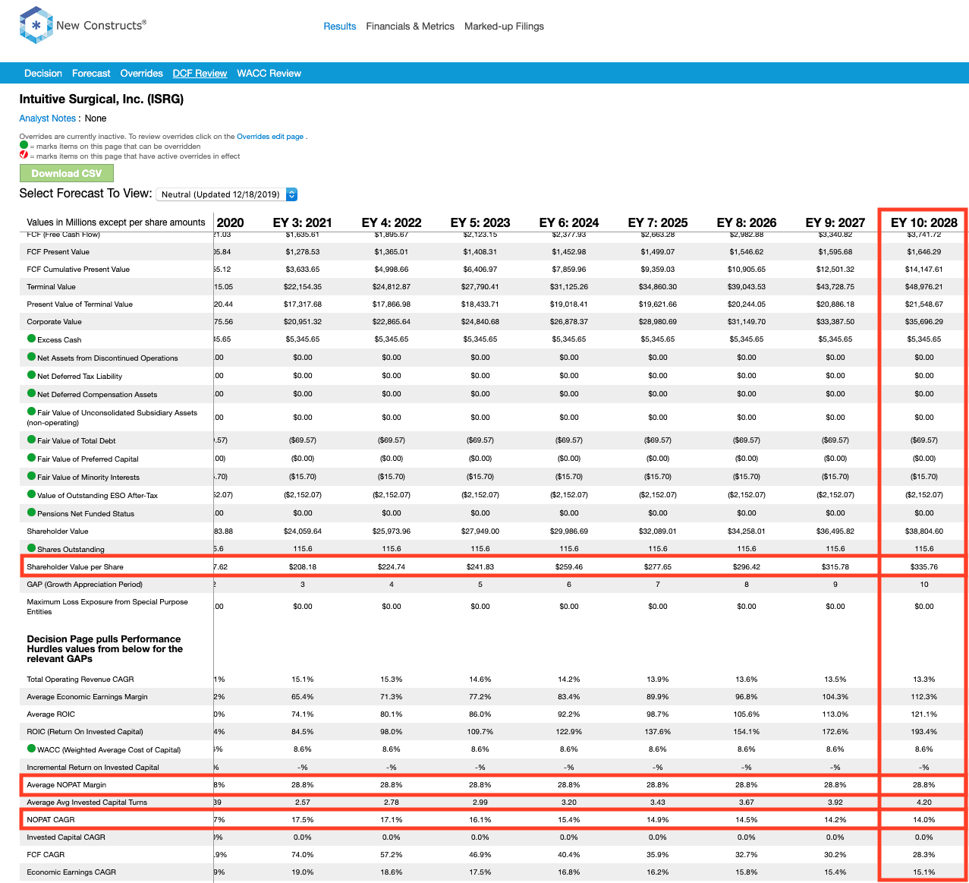Screen dimensions: 969x883
Task: Click the FCF CAGR row label
Action: 46,855
